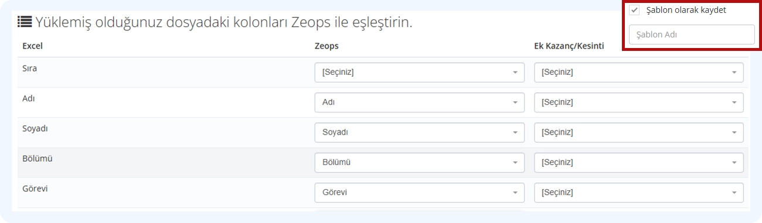This screenshot has width=762, height=223.
Task: Click the Excel column header
Action: (x=32, y=46)
